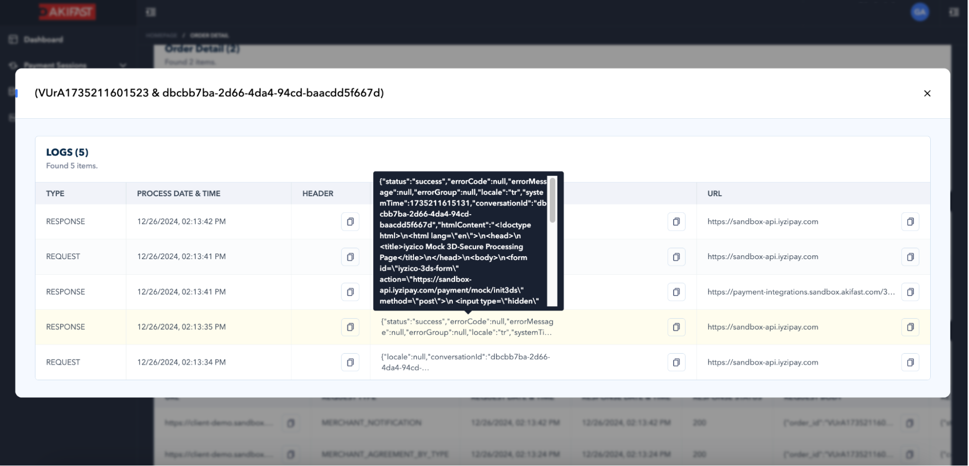Copy header of 02:13:42 PM response log
Viewport: 969px width, 466px height.
click(x=350, y=222)
